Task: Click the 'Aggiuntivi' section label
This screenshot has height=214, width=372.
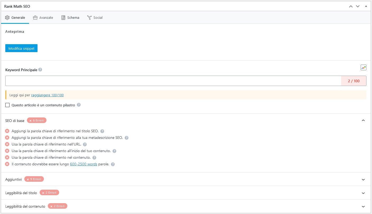Action: click(13, 179)
